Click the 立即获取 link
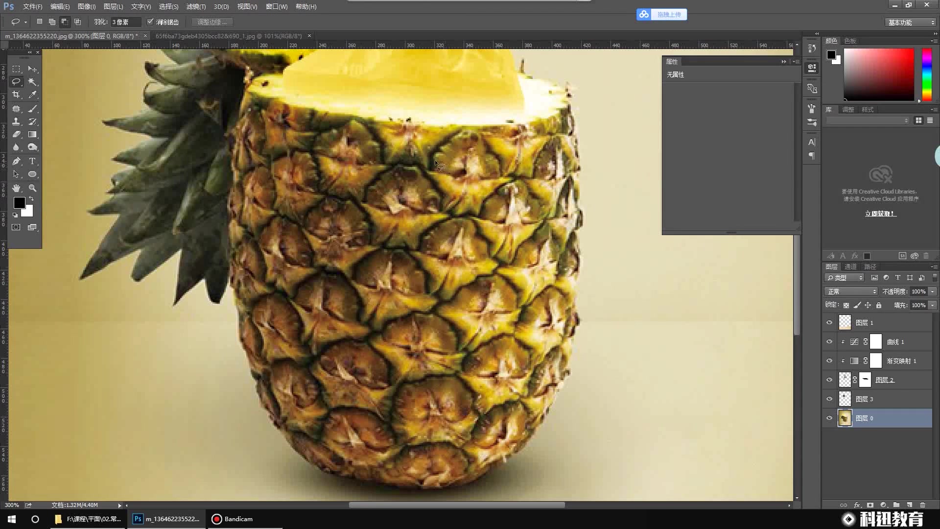This screenshot has height=529, width=940. pyautogui.click(x=880, y=214)
